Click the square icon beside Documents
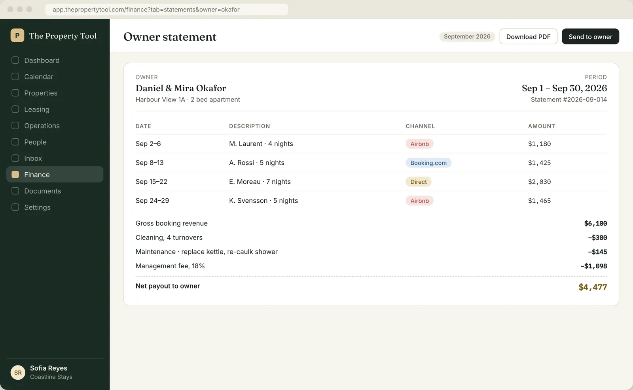 (15, 191)
